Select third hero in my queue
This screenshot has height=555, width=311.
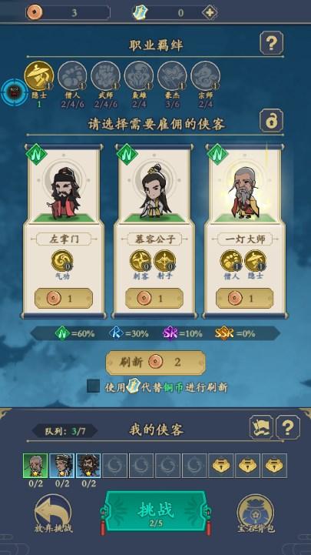[x=88, y=466]
